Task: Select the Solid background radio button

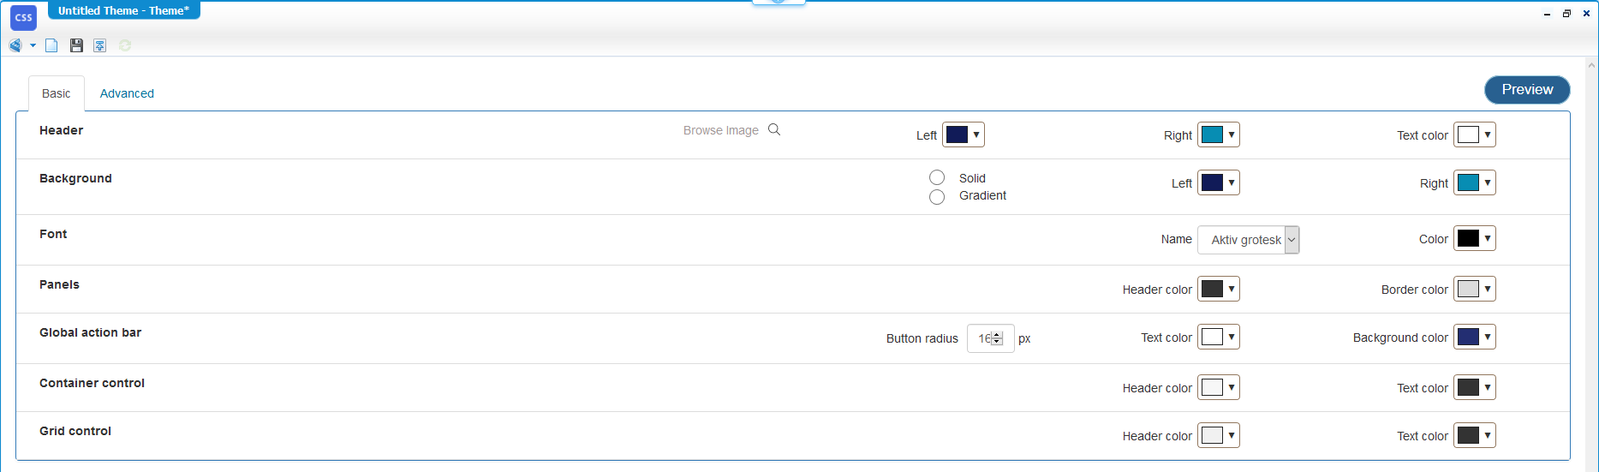Action: coord(937,177)
